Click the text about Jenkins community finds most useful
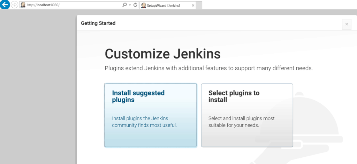Viewport: 357px width, 164px height. click(x=144, y=122)
